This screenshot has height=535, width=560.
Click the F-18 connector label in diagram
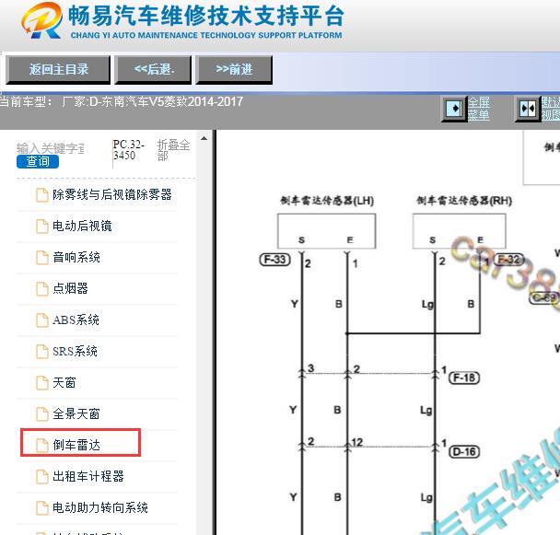click(464, 378)
